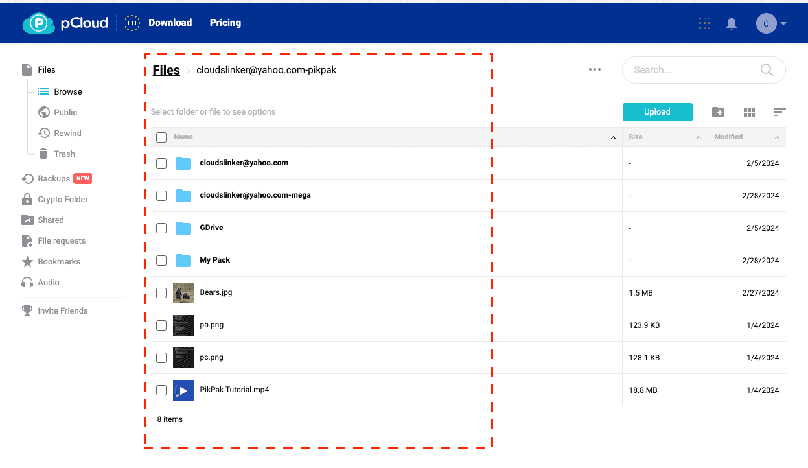Open Shared in the sidebar

[x=42, y=220]
